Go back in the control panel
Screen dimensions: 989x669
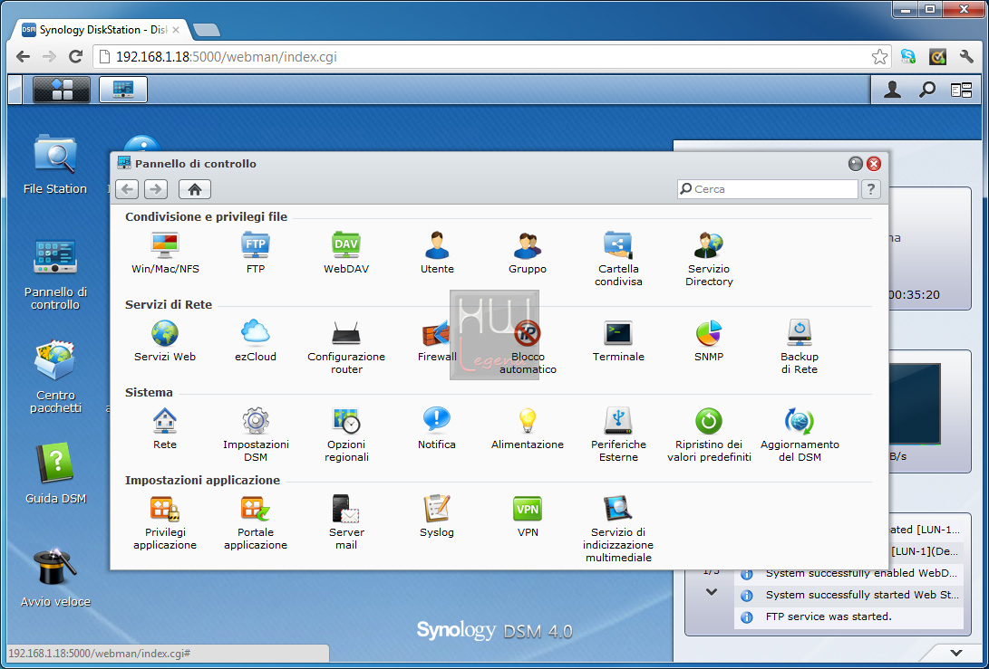tap(127, 189)
